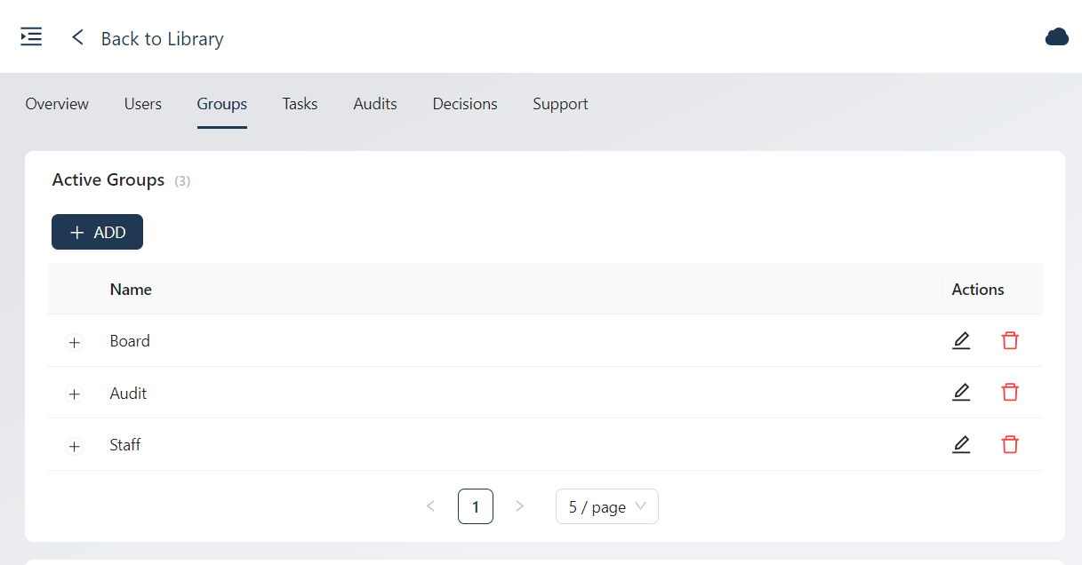Click the Actions column header
The image size is (1082, 565).
(978, 289)
